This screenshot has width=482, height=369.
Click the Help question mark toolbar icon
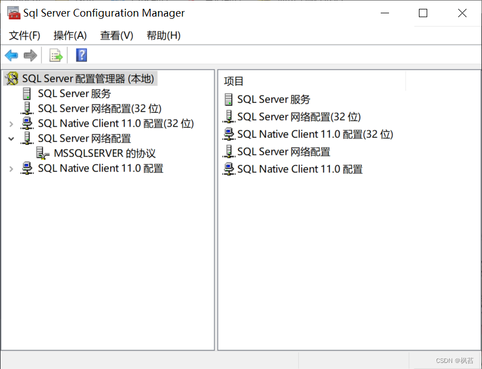click(x=81, y=55)
